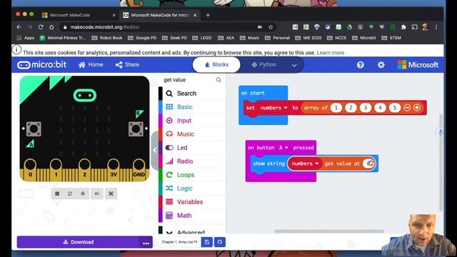Viewport: 457px width, 257px height.
Task: Follow the Learn more cookie link
Action: [x=331, y=53]
